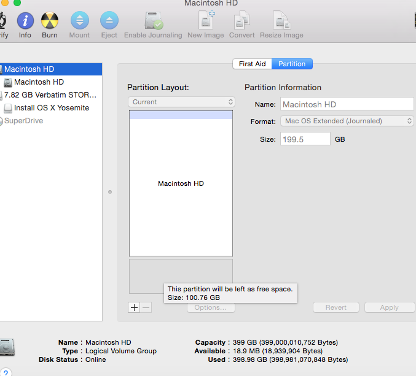Click the Convert image icon
Viewport: 416px width, 376px height.
click(x=241, y=20)
